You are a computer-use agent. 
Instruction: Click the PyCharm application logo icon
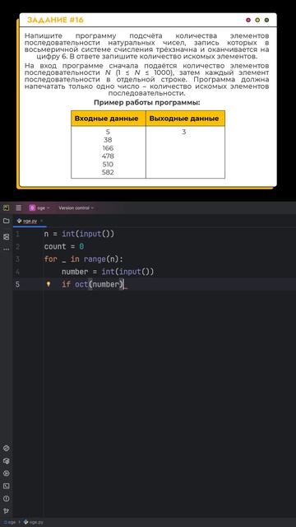click(6, 208)
